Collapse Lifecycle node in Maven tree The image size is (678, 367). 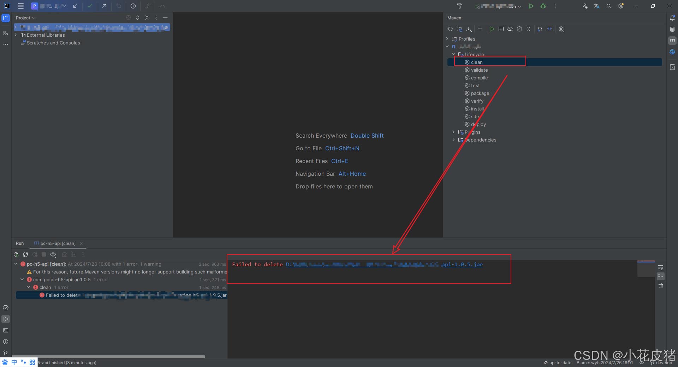tap(453, 54)
